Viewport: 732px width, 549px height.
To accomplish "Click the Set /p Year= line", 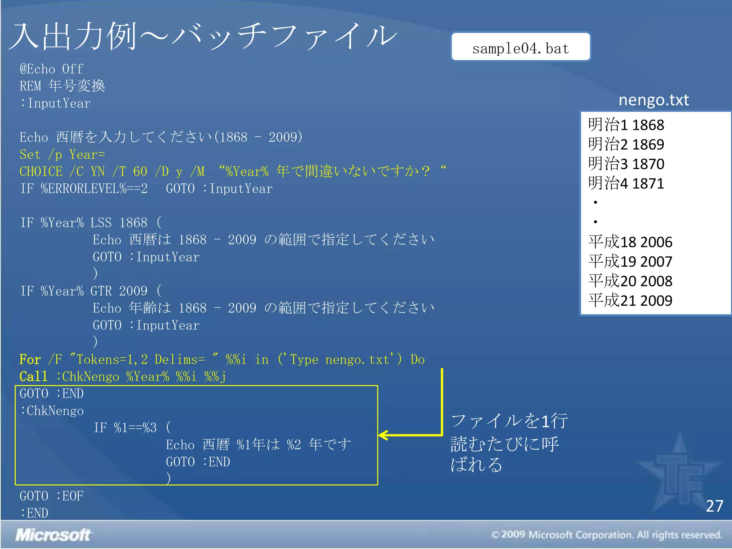I will (62, 154).
